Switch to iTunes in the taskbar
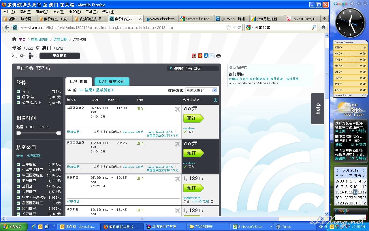The width and height of the screenshot is (369, 231). (x=295, y=227)
